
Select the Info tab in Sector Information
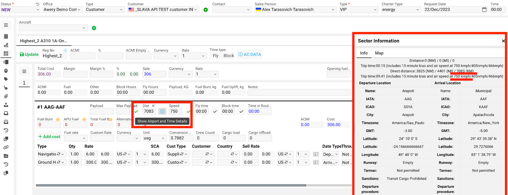point(364,53)
